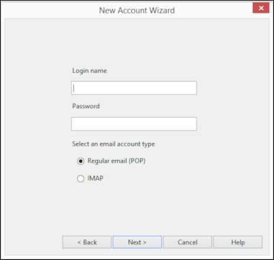Close the New Account Wizard window
The height and width of the screenshot is (260, 274).
[x=261, y=8]
